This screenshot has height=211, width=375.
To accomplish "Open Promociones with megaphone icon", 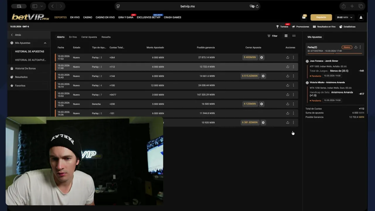I will click(301, 27).
